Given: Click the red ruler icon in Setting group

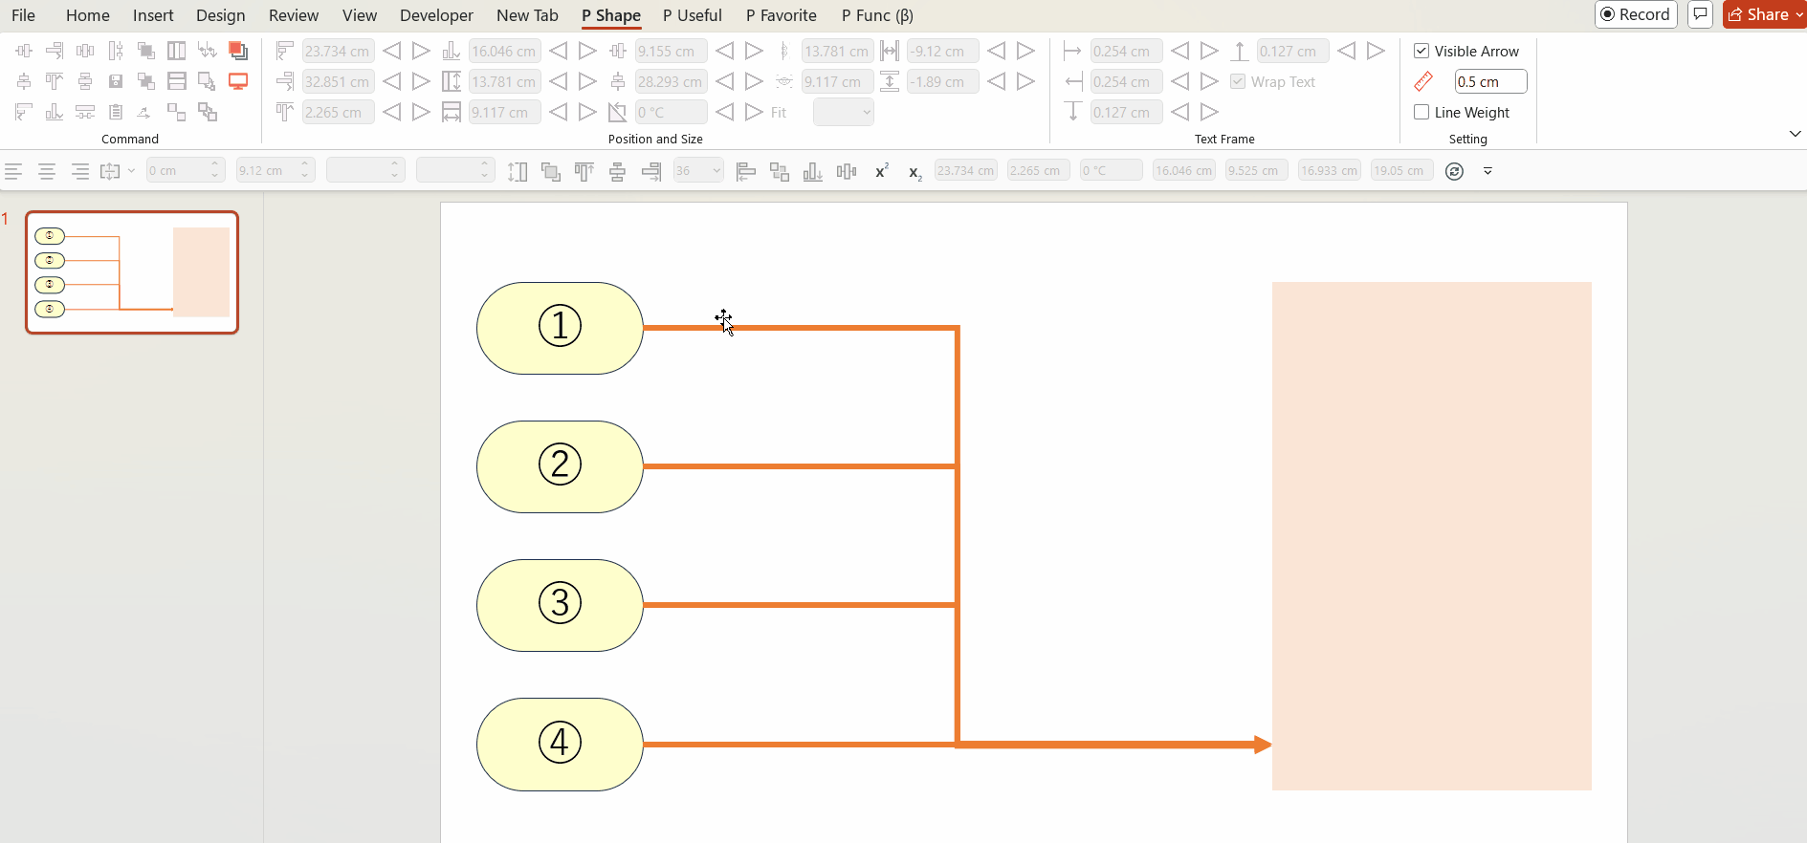Looking at the screenshot, I should [1423, 81].
